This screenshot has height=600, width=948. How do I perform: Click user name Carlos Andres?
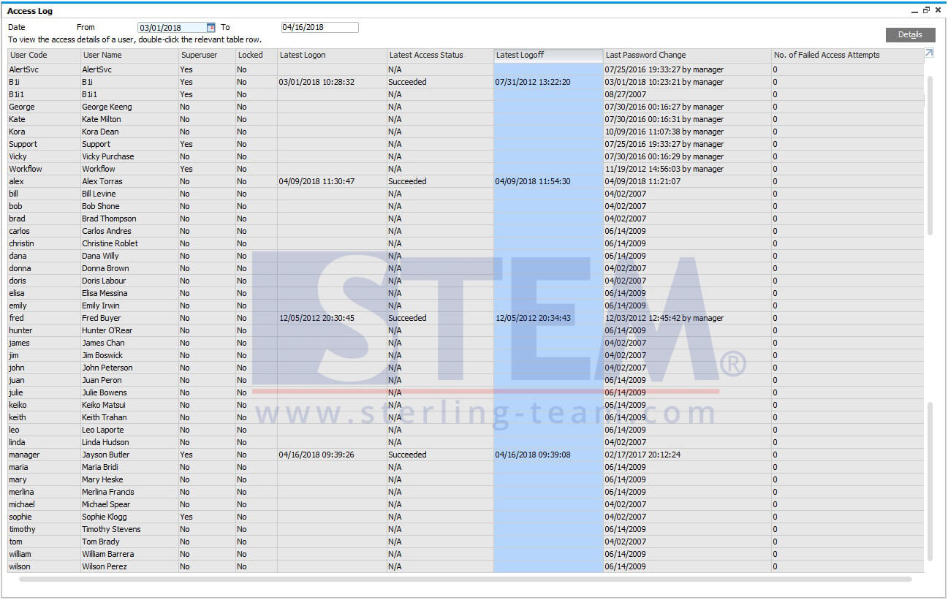107,231
